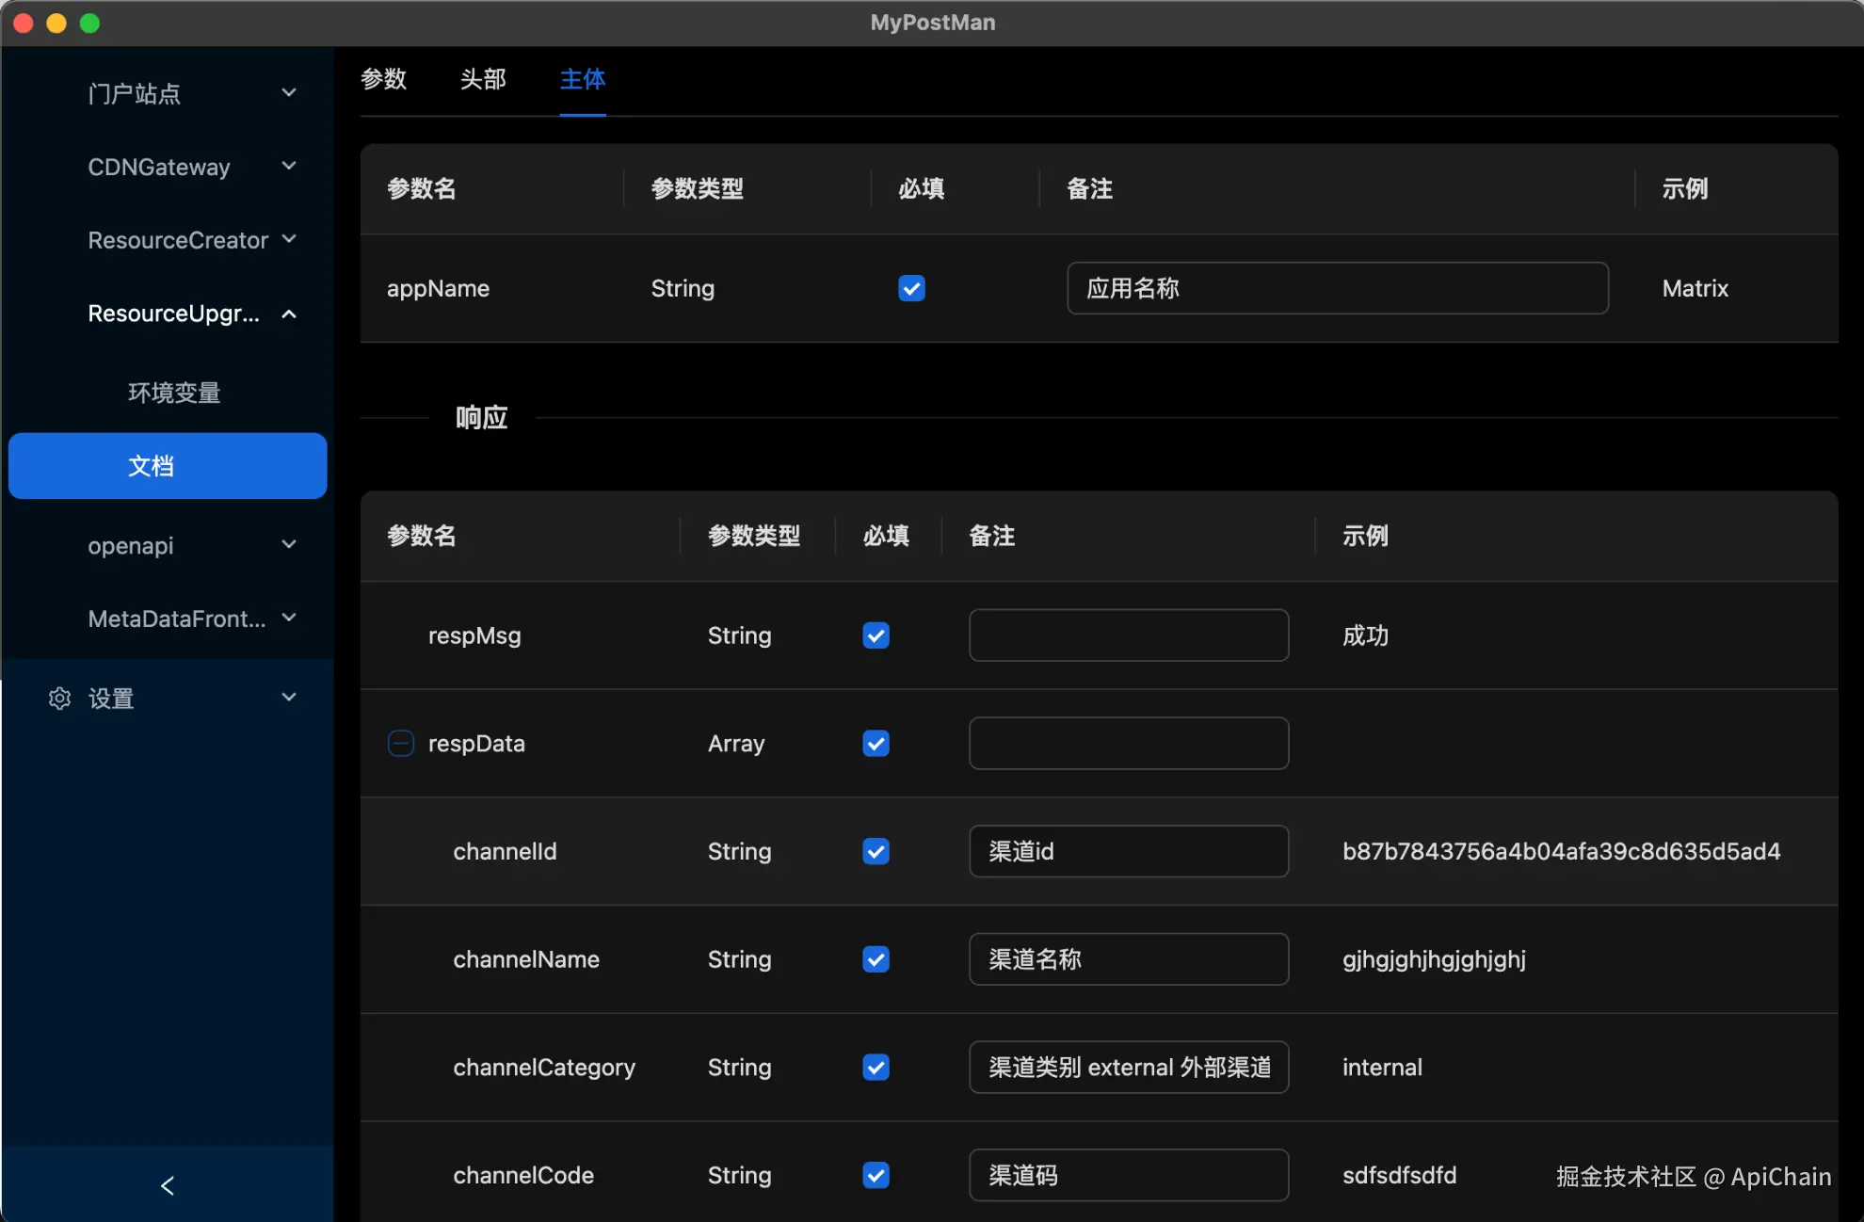Collapse the sidebar with the left arrow
This screenshot has width=1864, height=1222.
(168, 1185)
